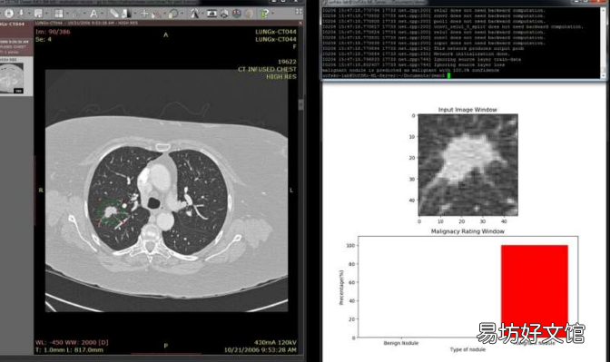Select the HIGH RES series thumbnail
The width and height of the screenshot is (610, 362).
click(12, 78)
